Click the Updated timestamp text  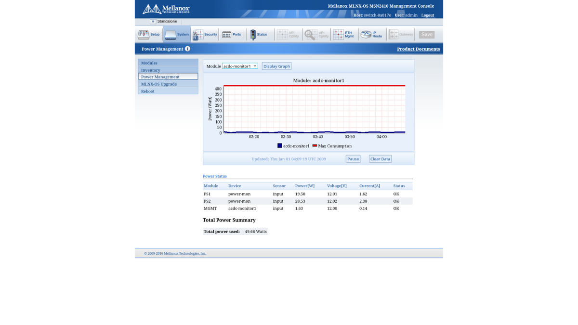click(x=289, y=159)
